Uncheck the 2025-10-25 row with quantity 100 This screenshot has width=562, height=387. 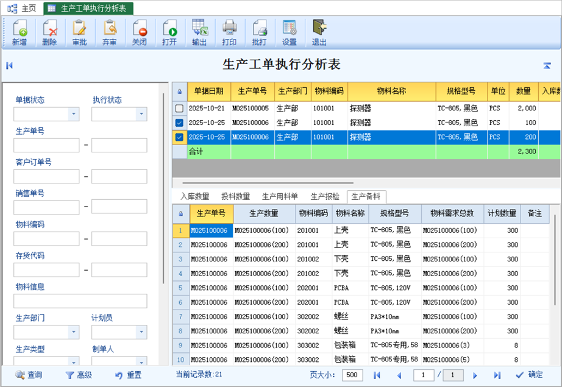click(179, 122)
